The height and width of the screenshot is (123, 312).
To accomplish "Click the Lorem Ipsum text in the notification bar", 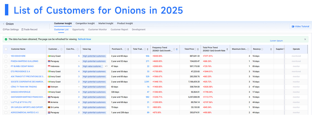I will 276,41.
